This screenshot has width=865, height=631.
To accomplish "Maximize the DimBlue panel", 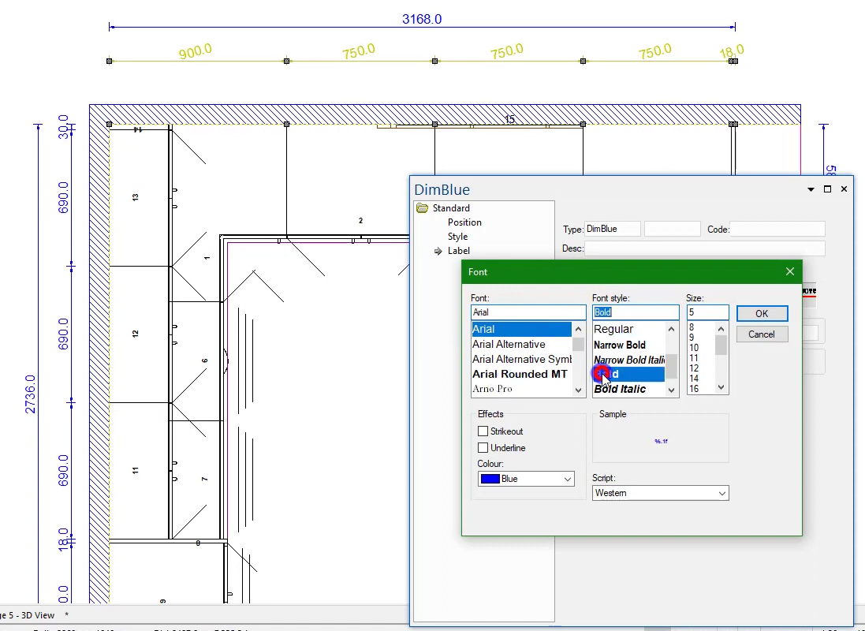I will 827,189.
